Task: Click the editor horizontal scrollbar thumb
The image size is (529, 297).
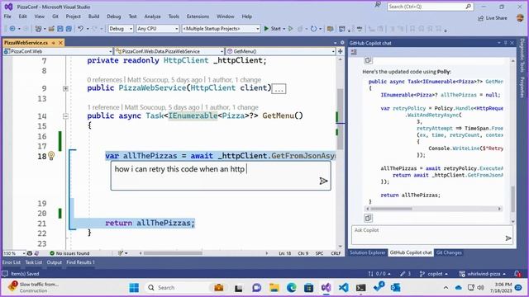Action: point(173,253)
